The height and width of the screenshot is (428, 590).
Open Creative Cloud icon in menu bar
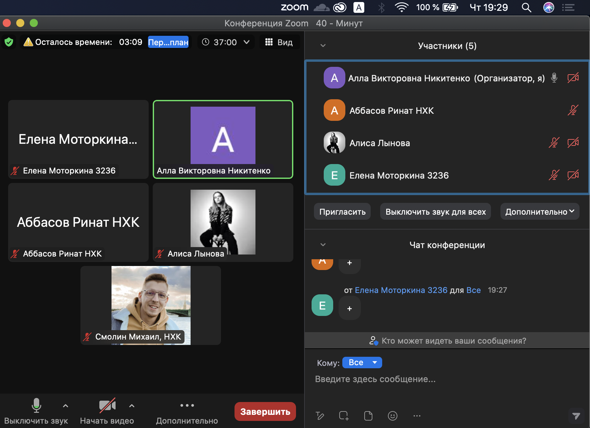click(340, 7)
